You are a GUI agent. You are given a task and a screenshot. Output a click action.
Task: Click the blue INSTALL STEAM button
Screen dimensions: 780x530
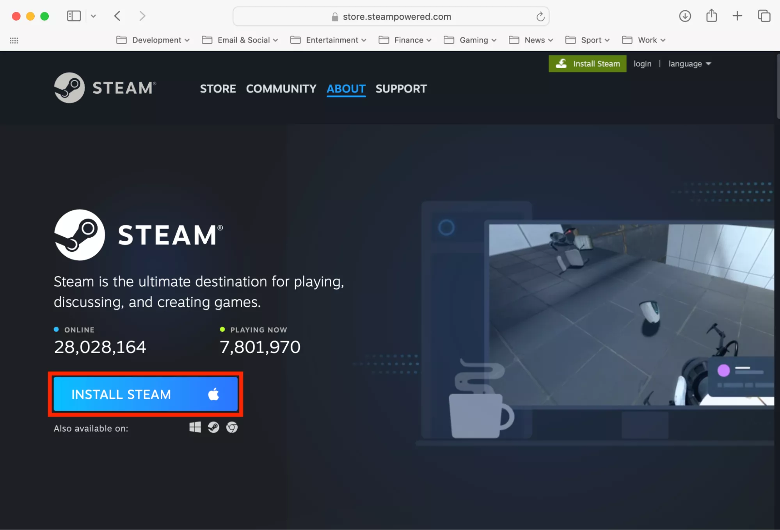tap(146, 394)
